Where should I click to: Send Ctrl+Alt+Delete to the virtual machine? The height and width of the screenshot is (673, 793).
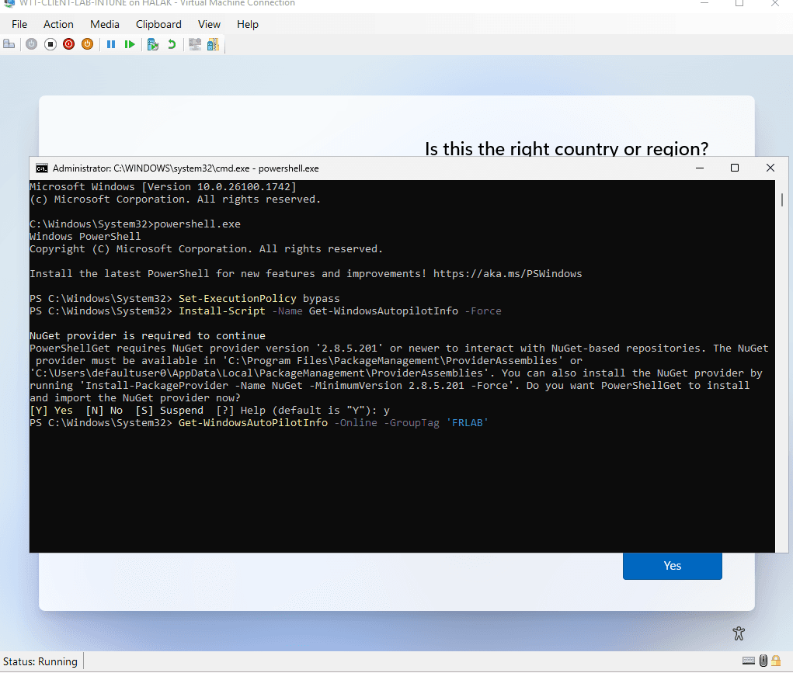[9, 44]
